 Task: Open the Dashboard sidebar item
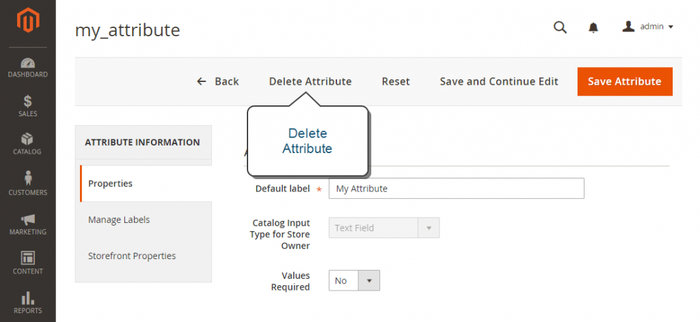[x=27, y=68]
